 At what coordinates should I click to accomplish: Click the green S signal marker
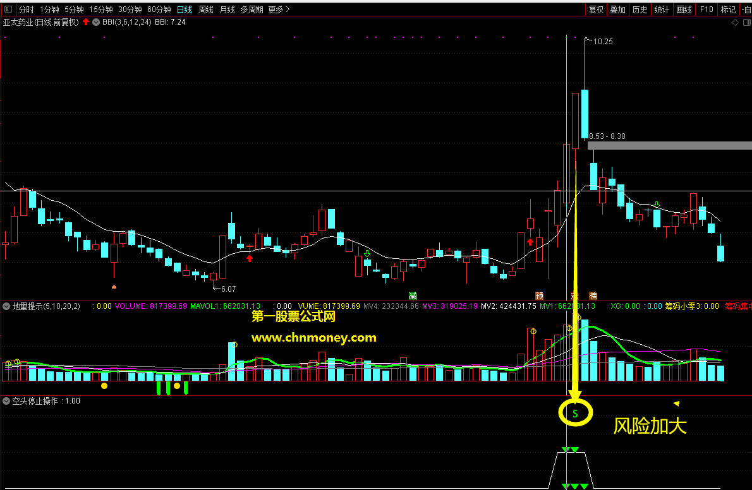click(575, 414)
